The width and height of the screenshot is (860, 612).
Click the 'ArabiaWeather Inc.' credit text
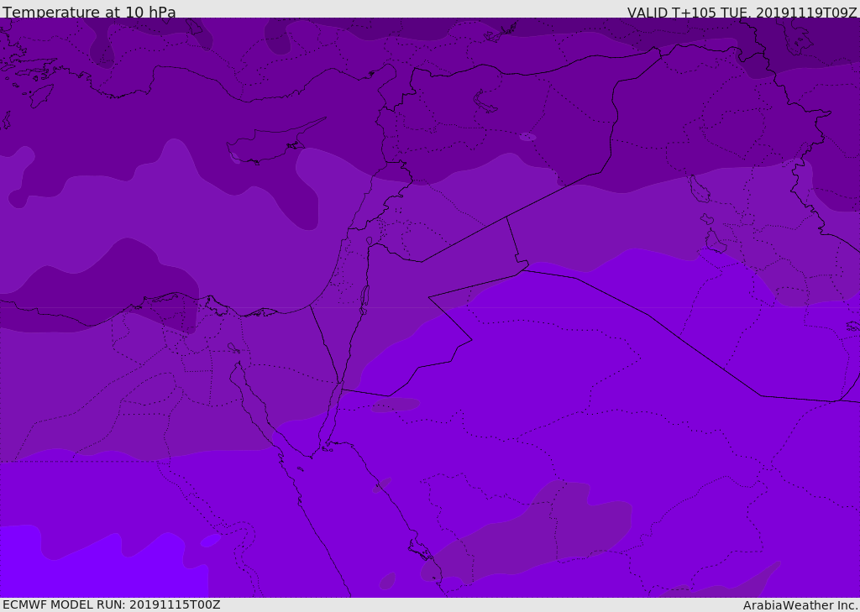[x=800, y=605]
